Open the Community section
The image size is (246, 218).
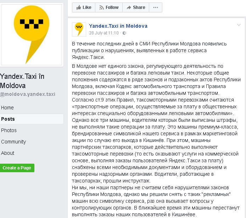coord(13,142)
